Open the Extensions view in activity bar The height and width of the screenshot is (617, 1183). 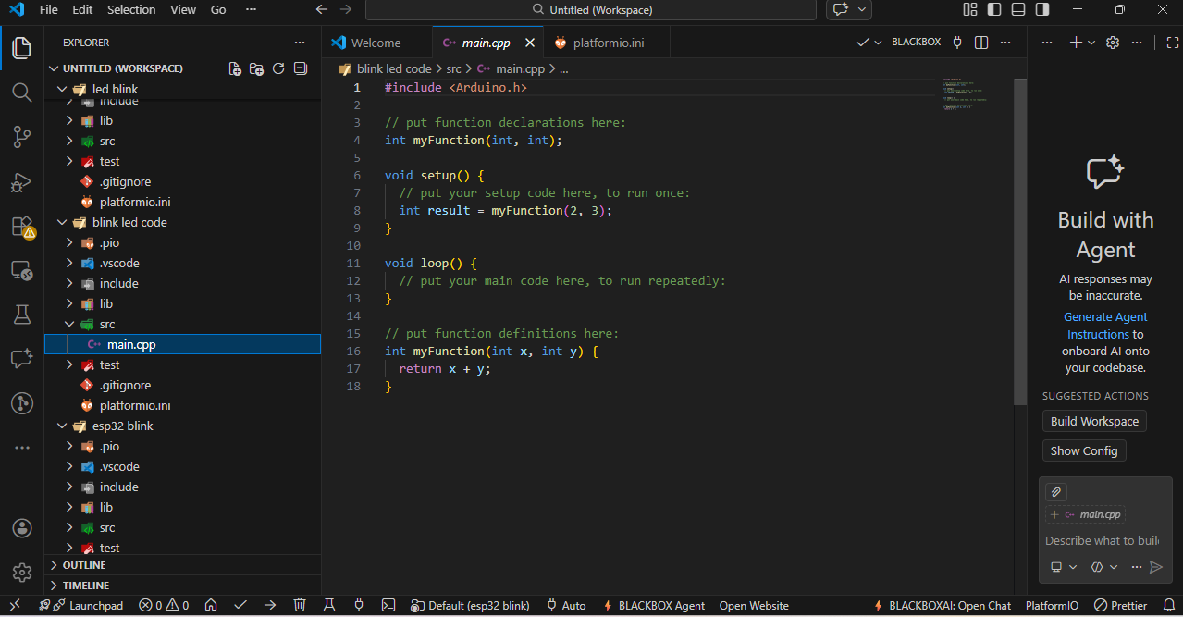click(22, 227)
